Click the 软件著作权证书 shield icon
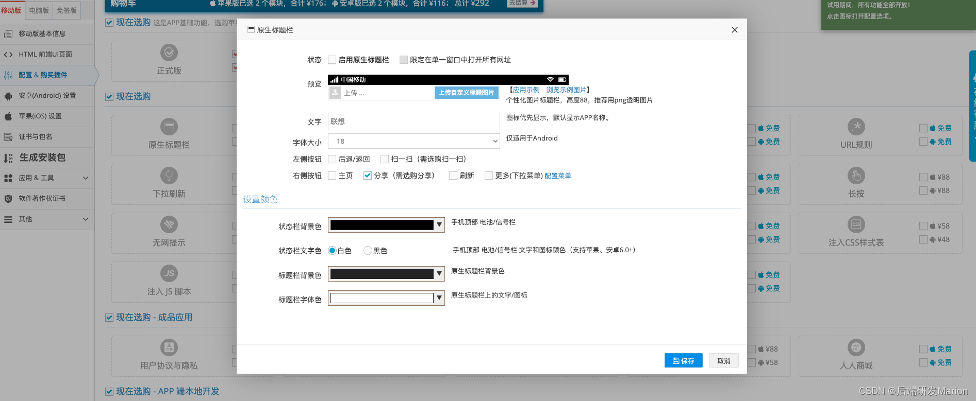This screenshot has width=976, height=401. [x=8, y=199]
